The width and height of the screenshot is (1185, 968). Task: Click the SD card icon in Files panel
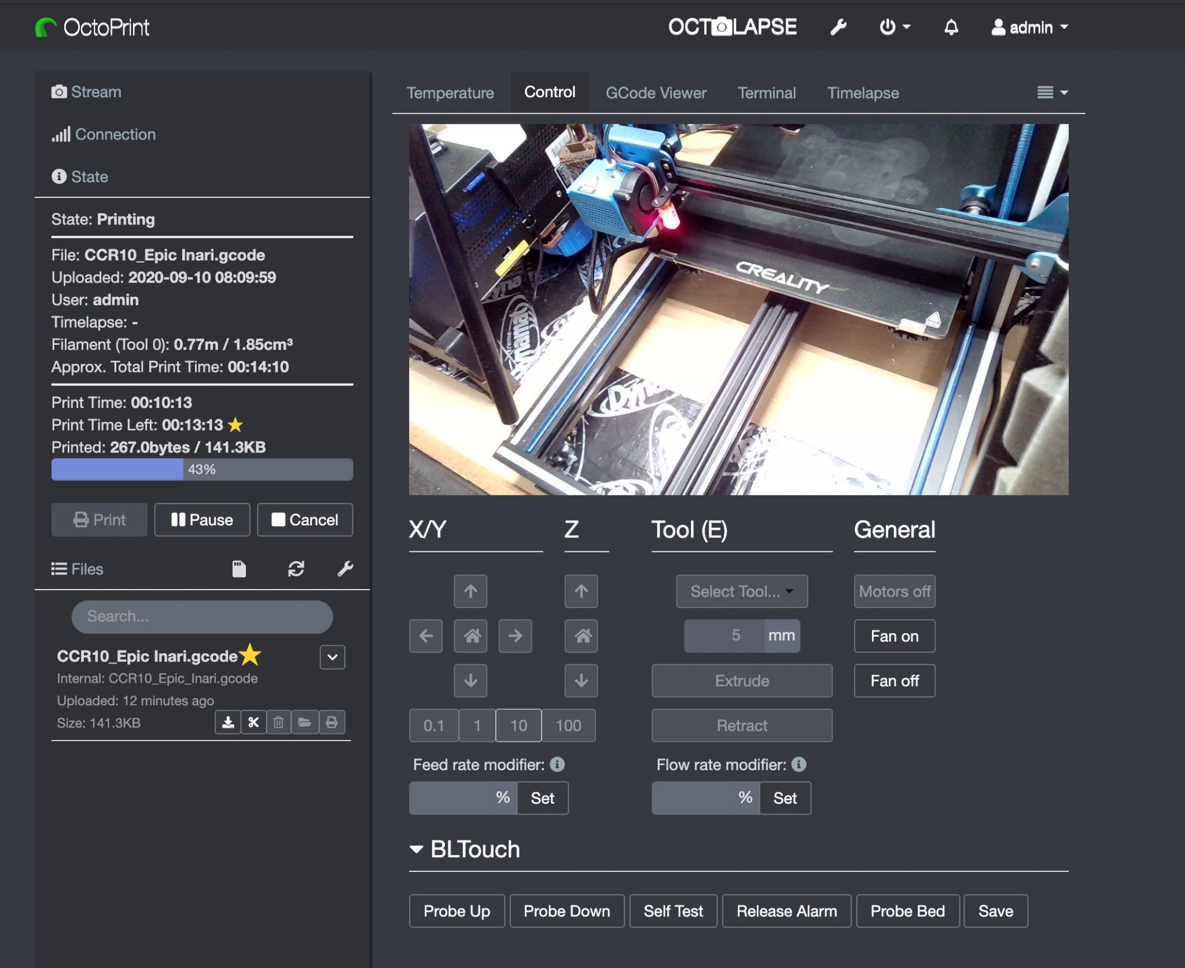click(240, 569)
